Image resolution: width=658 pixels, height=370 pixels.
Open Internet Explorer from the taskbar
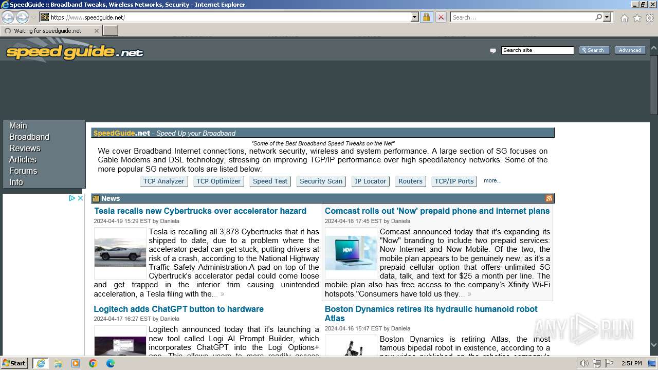[x=40, y=363]
